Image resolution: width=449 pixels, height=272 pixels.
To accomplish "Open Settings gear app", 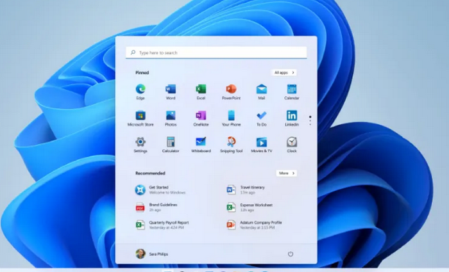I will click(x=140, y=145).
